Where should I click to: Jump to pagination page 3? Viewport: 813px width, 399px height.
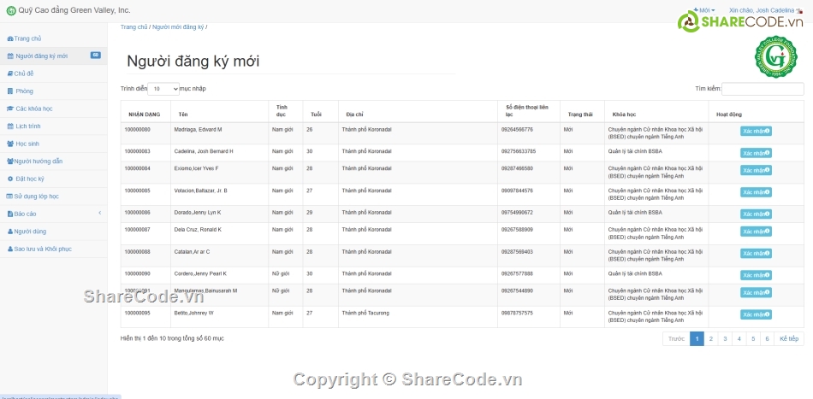coord(726,338)
